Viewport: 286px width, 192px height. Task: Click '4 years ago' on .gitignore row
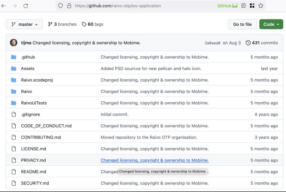coord(266,114)
